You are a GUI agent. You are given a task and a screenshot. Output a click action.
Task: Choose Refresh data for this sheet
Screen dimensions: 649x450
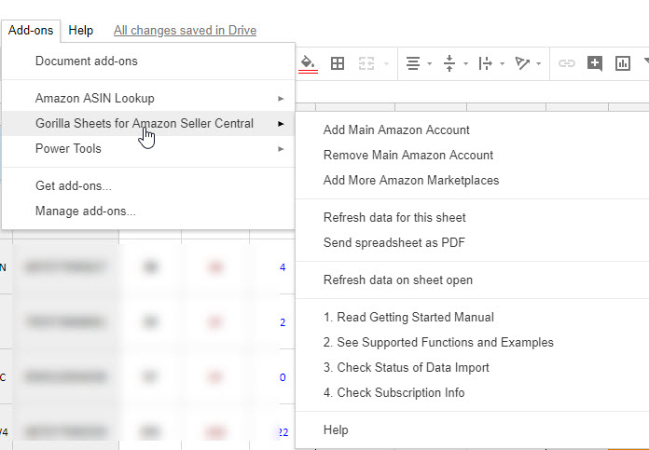click(394, 218)
